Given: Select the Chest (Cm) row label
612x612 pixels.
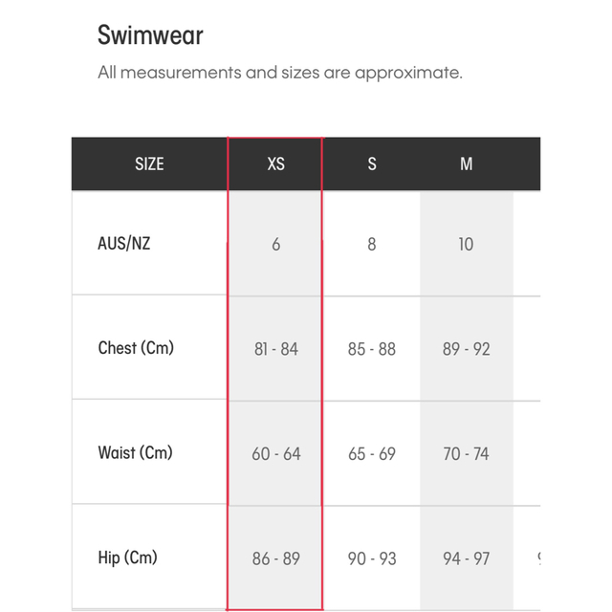Looking at the screenshot, I should tap(136, 348).
